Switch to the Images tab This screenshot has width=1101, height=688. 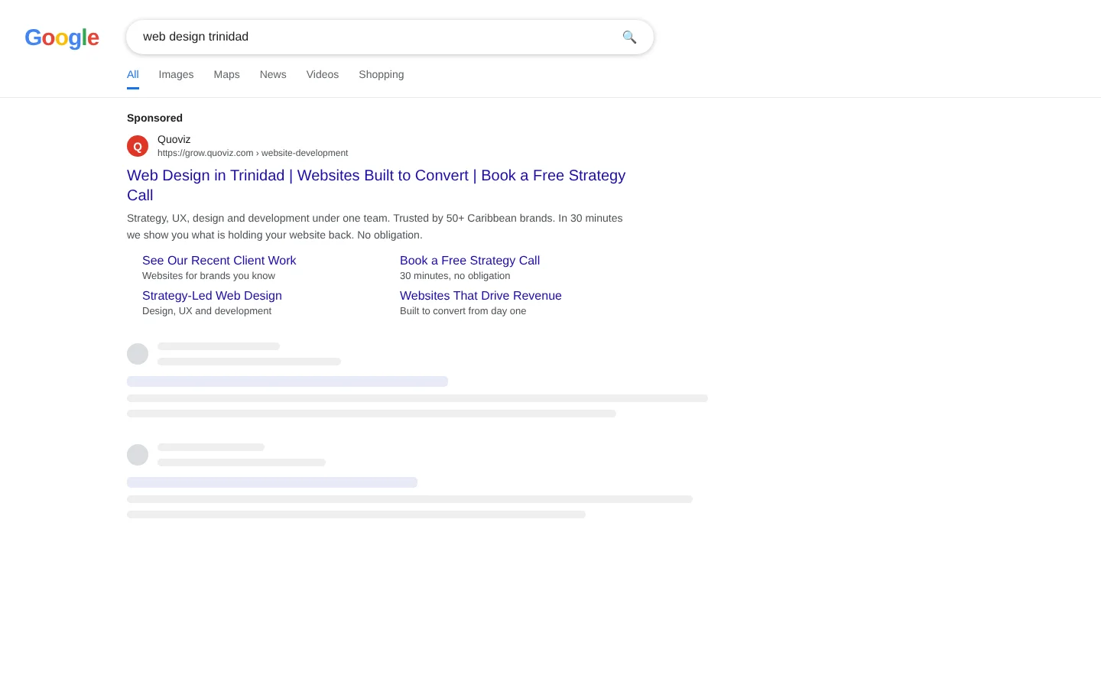pyautogui.click(x=176, y=75)
